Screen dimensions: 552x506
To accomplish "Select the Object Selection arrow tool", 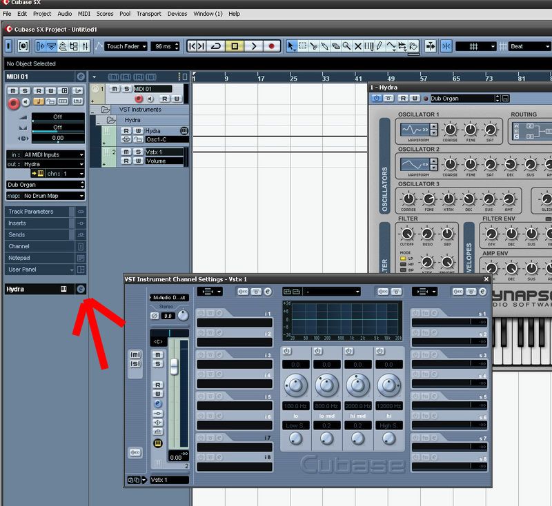I will pyautogui.click(x=291, y=46).
